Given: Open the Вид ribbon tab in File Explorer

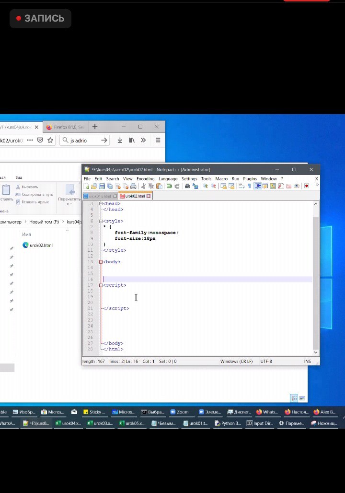Looking at the screenshot, I should point(19,177).
